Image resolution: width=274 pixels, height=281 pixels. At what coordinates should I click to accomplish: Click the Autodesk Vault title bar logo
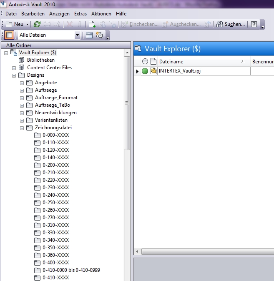[4, 4]
